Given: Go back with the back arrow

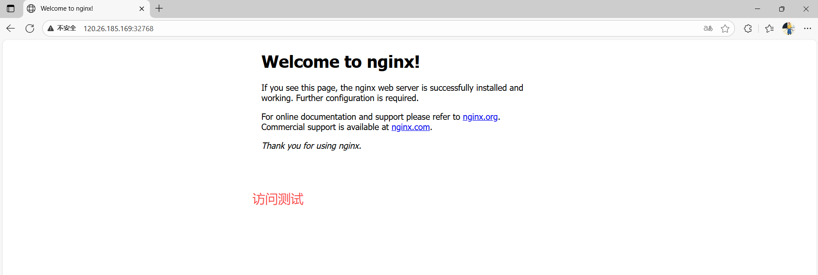Looking at the screenshot, I should pos(11,29).
